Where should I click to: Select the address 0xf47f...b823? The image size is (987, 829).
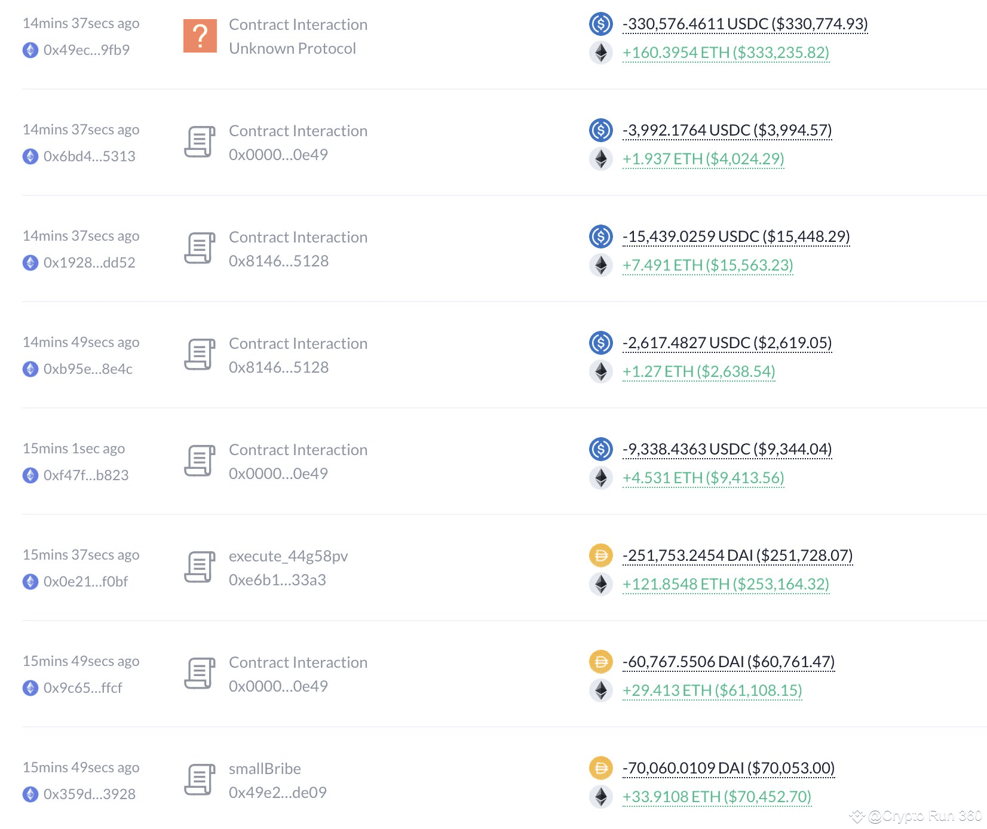87,475
